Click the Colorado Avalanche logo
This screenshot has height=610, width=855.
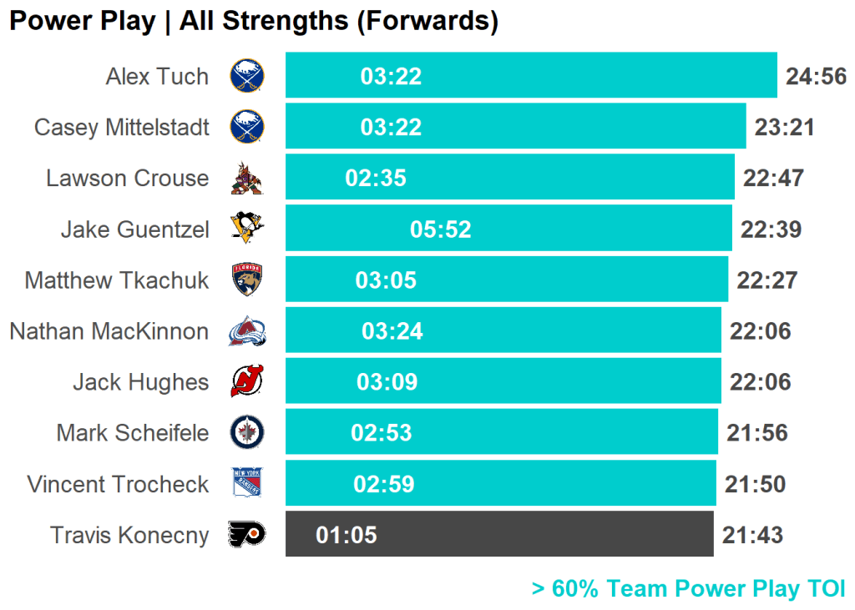tap(247, 331)
